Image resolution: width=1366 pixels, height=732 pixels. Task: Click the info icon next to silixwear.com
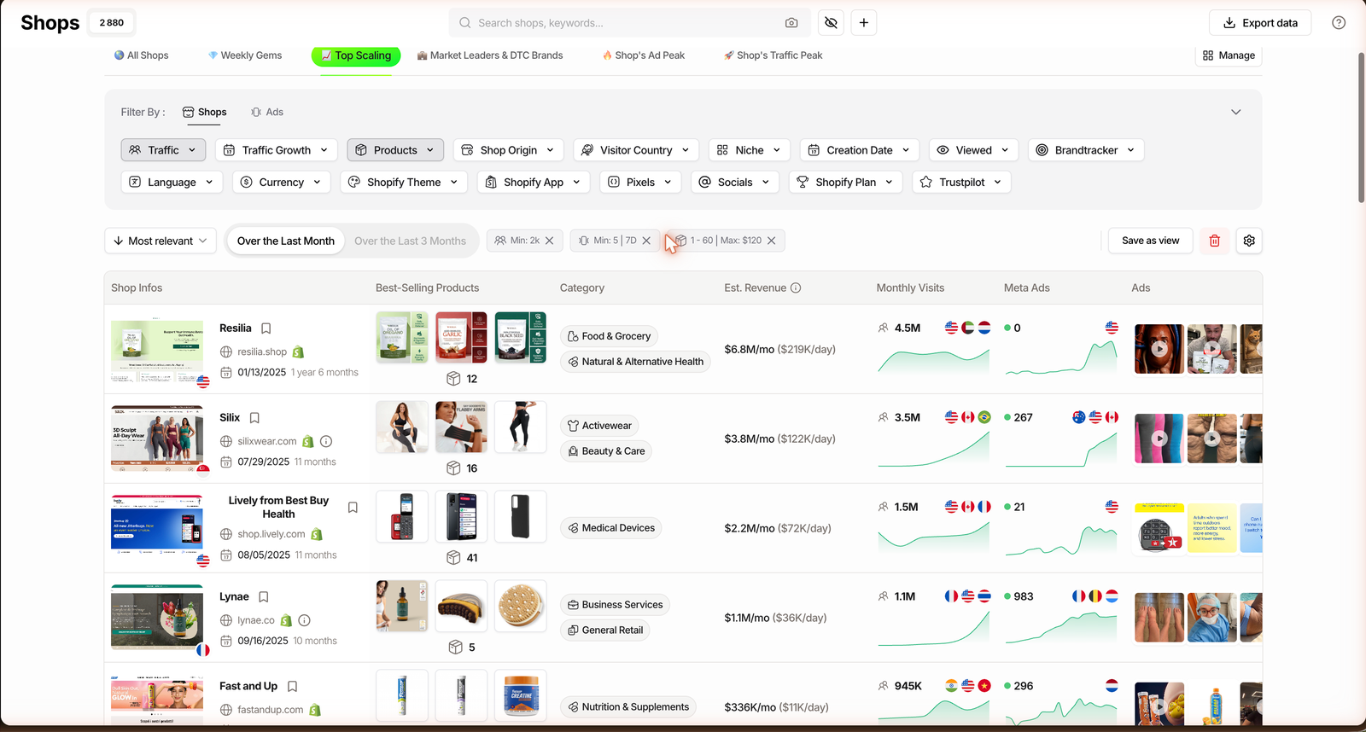click(x=326, y=442)
